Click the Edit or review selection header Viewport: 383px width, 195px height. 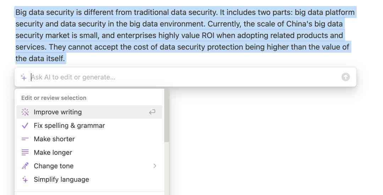(54, 98)
